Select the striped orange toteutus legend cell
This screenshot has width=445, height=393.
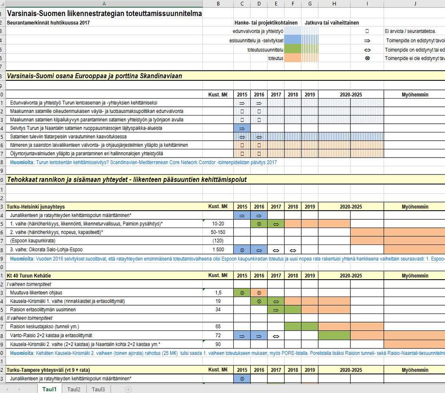pyautogui.click(x=310, y=58)
